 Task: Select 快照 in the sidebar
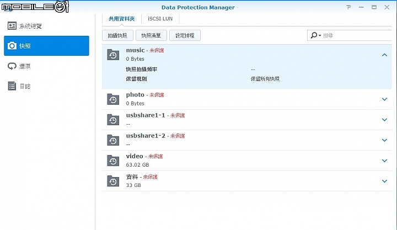[46, 46]
